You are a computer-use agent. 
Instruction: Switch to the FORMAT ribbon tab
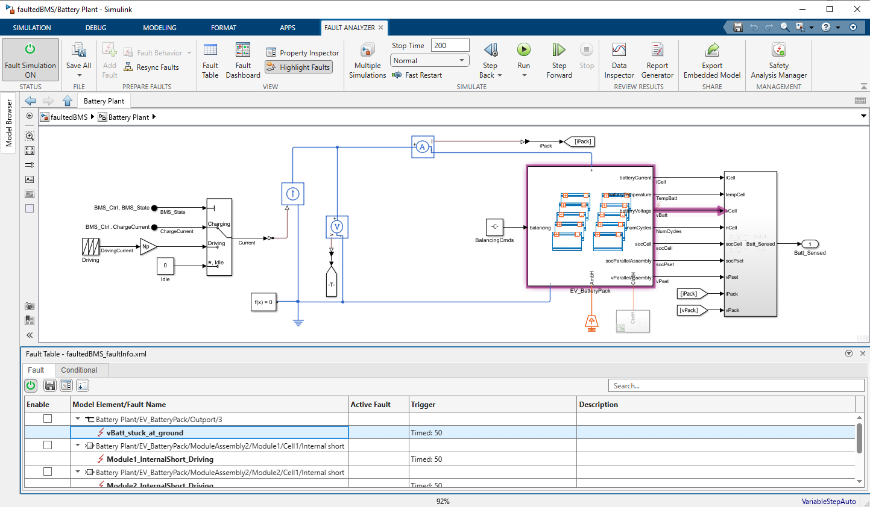tap(224, 28)
